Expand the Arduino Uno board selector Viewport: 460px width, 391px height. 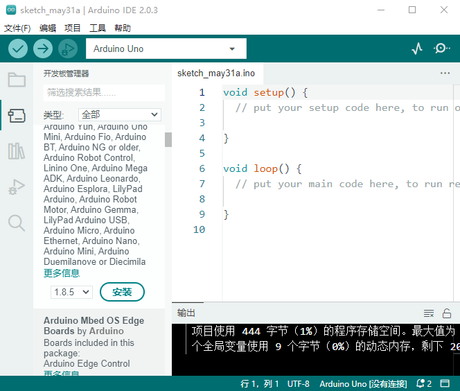166,49
